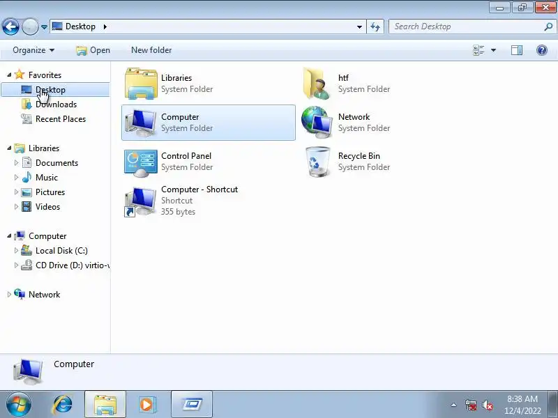Open Windows Explorer taskbar button
The image size is (558, 418).
(105, 405)
